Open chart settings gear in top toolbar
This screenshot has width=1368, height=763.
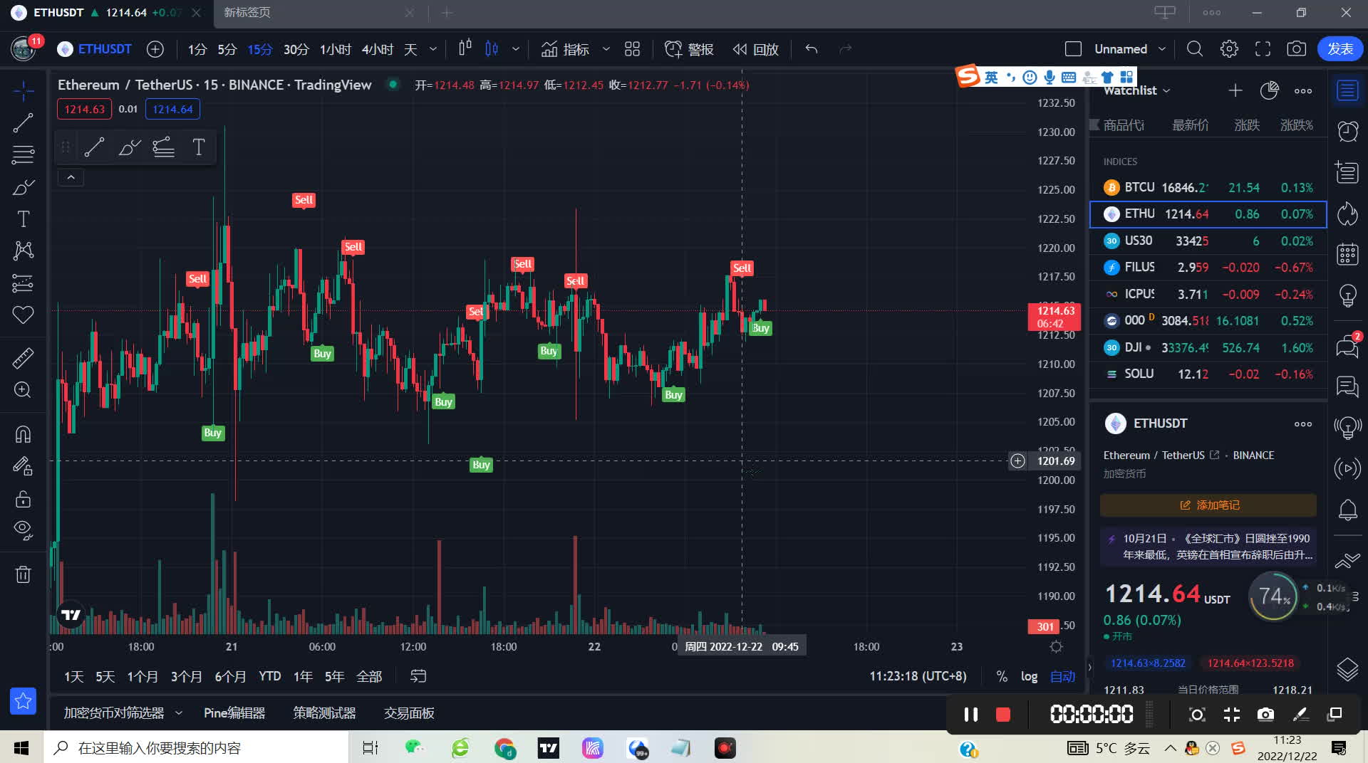pyautogui.click(x=1229, y=49)
